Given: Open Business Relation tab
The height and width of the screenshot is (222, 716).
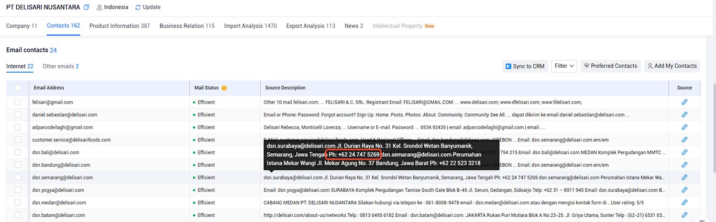Looking at the screenshot, I should [x=187, y=26].
